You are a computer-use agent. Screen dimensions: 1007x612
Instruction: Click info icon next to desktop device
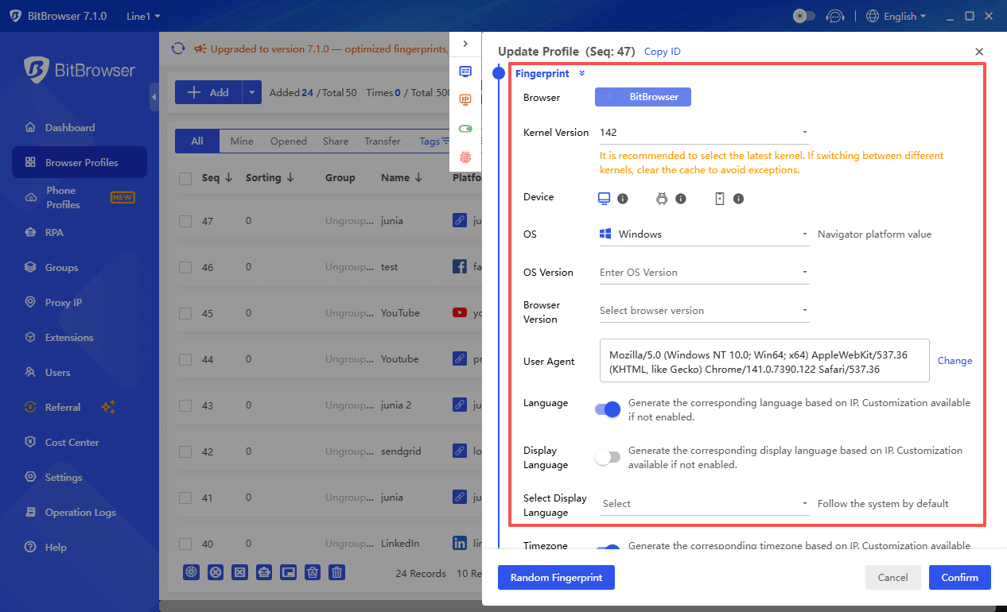[x=623, y=199]
